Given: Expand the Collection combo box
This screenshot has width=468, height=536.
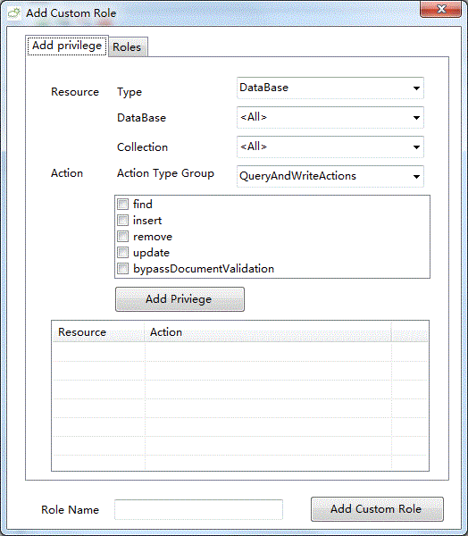Looking at the screenshot, I should pyautogui.click(x=330, y=147).
